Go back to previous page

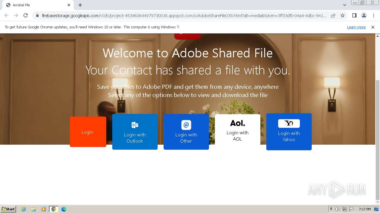[x=7, y=15]
